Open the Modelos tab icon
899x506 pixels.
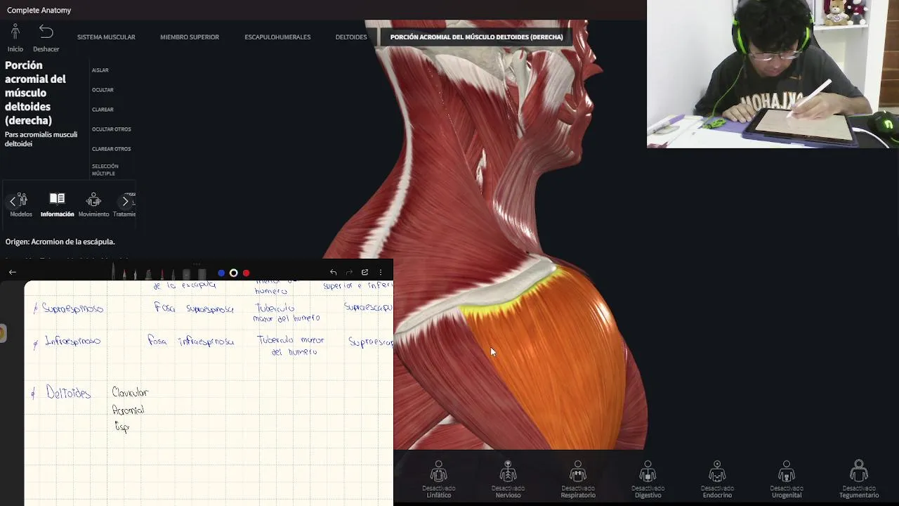pyautogui.click(x=21, y=200)
